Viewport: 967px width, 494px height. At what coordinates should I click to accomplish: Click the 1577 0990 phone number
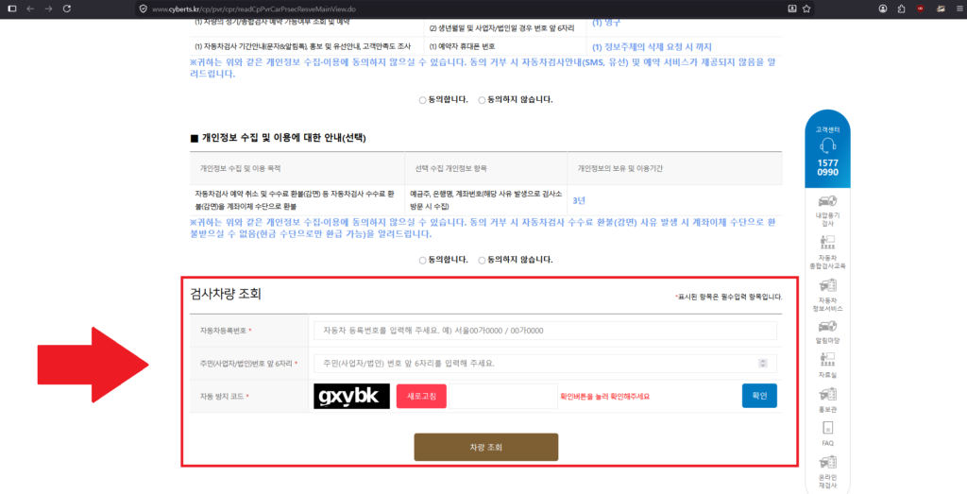(827, 167)
